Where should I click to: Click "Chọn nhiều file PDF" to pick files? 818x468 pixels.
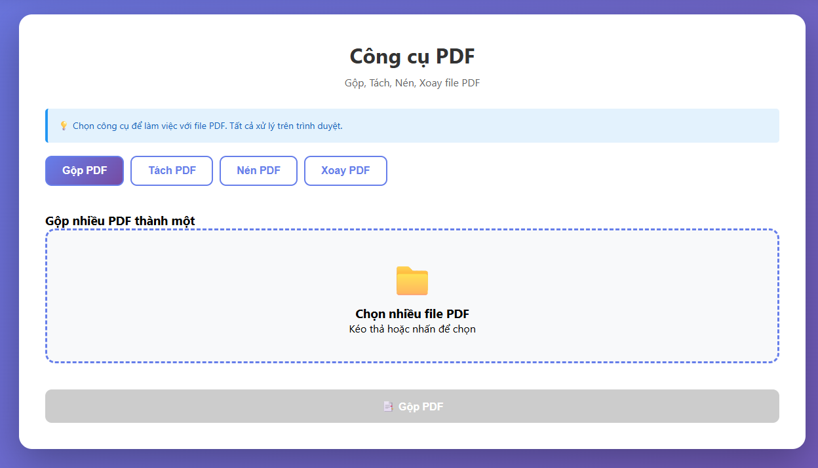click(x=412, y=314)
